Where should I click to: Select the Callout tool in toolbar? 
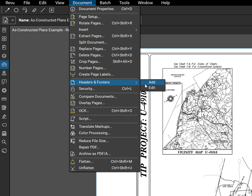click(25, 10)
